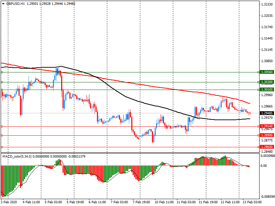Click the 7 Feb 03:00 time label
The height and width of the screenshot is (206, 275).
click(119, 202)
